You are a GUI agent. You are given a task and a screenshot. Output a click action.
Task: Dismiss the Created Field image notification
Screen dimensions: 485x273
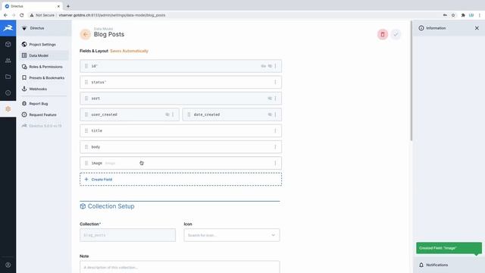449,248
